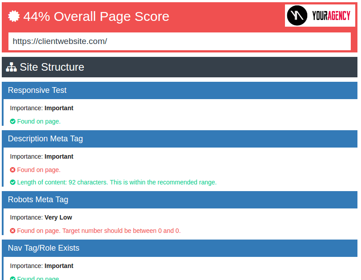The width and height of the screenshot is (361, 280).
Task: Click the badge icon beside Overall Page Score
Action: 14,16
